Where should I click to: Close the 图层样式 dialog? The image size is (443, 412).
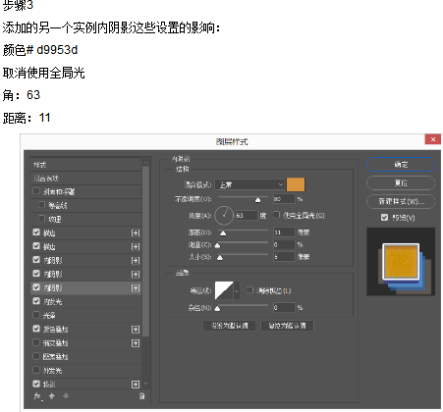point(433,139)
